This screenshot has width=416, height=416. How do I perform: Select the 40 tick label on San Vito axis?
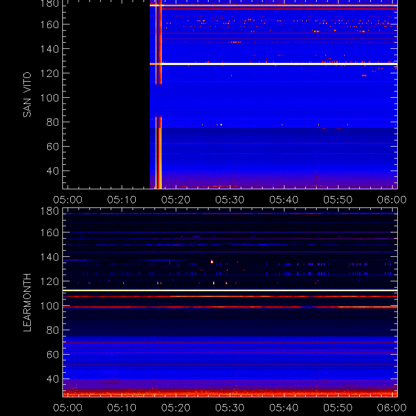(x=53, y=171)
